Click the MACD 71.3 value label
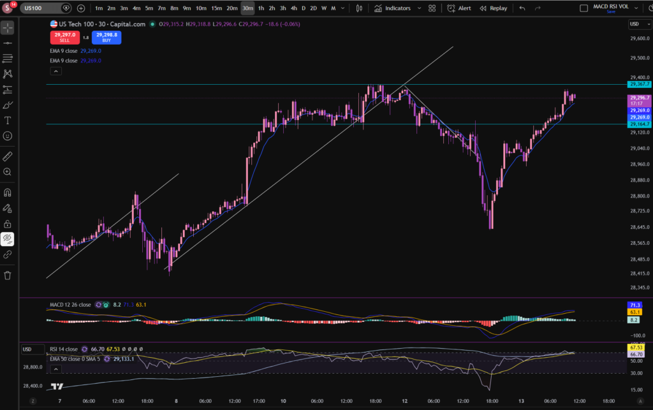653x410 pixels. pos(635,305)
